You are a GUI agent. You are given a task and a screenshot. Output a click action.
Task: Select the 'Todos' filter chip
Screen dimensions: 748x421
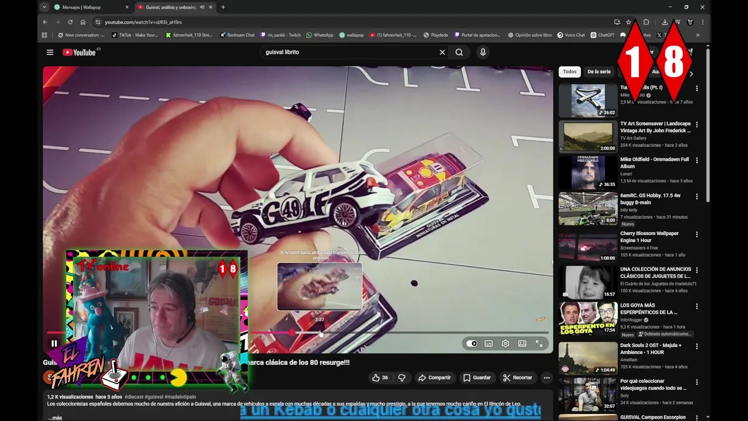click(x=570, y=72)
